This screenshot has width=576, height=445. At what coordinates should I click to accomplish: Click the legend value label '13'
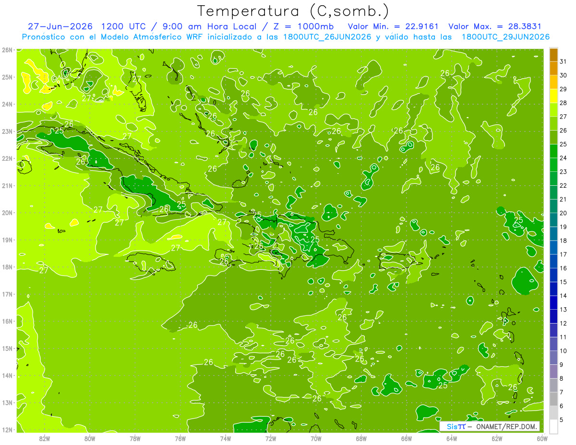coord(563,310)
